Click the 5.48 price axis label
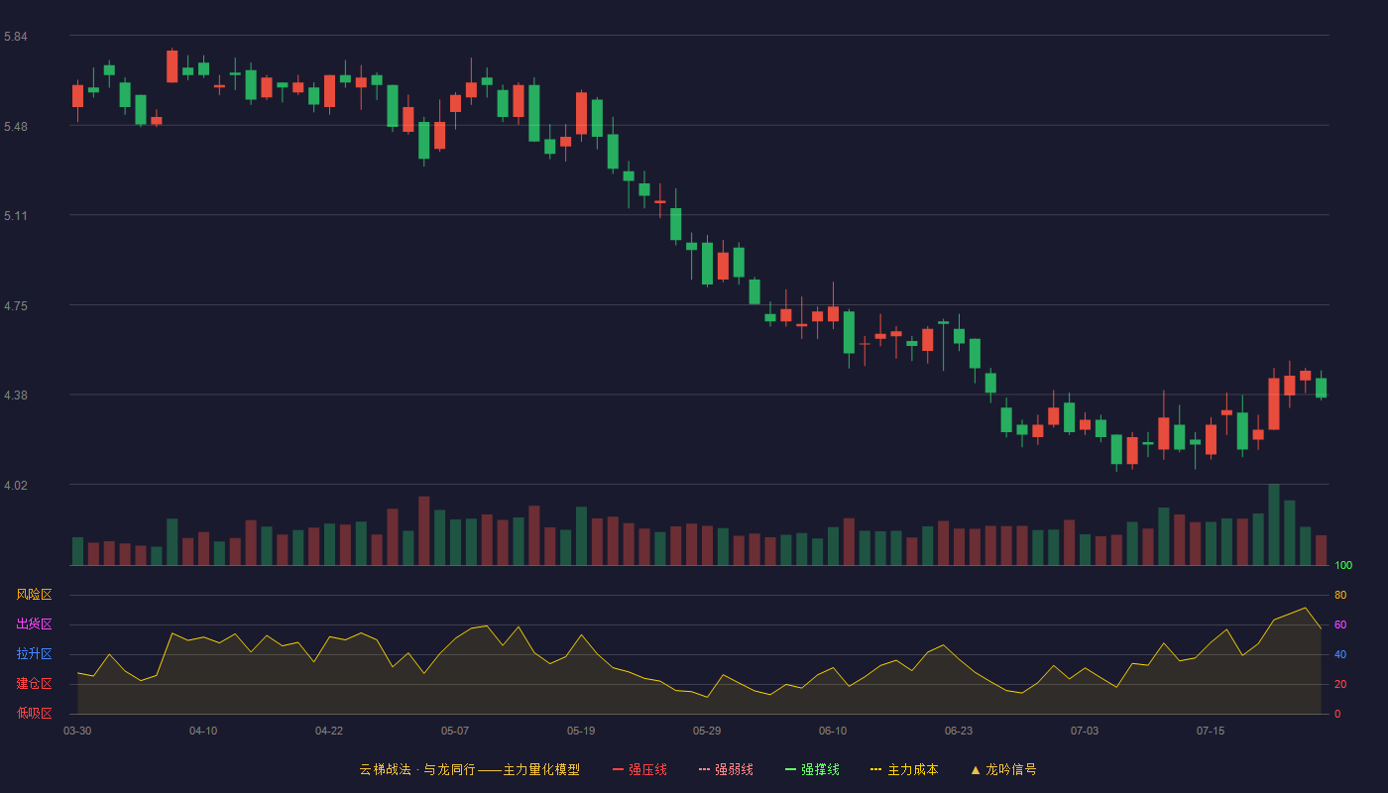Screen dimensions: 1388x793 point(16,126)
